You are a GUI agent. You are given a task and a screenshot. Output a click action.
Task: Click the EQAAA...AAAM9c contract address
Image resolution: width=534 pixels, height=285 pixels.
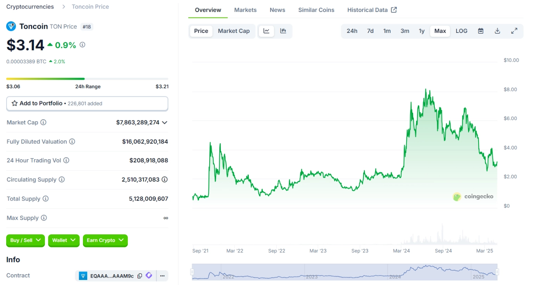click(x=112, y=276)
